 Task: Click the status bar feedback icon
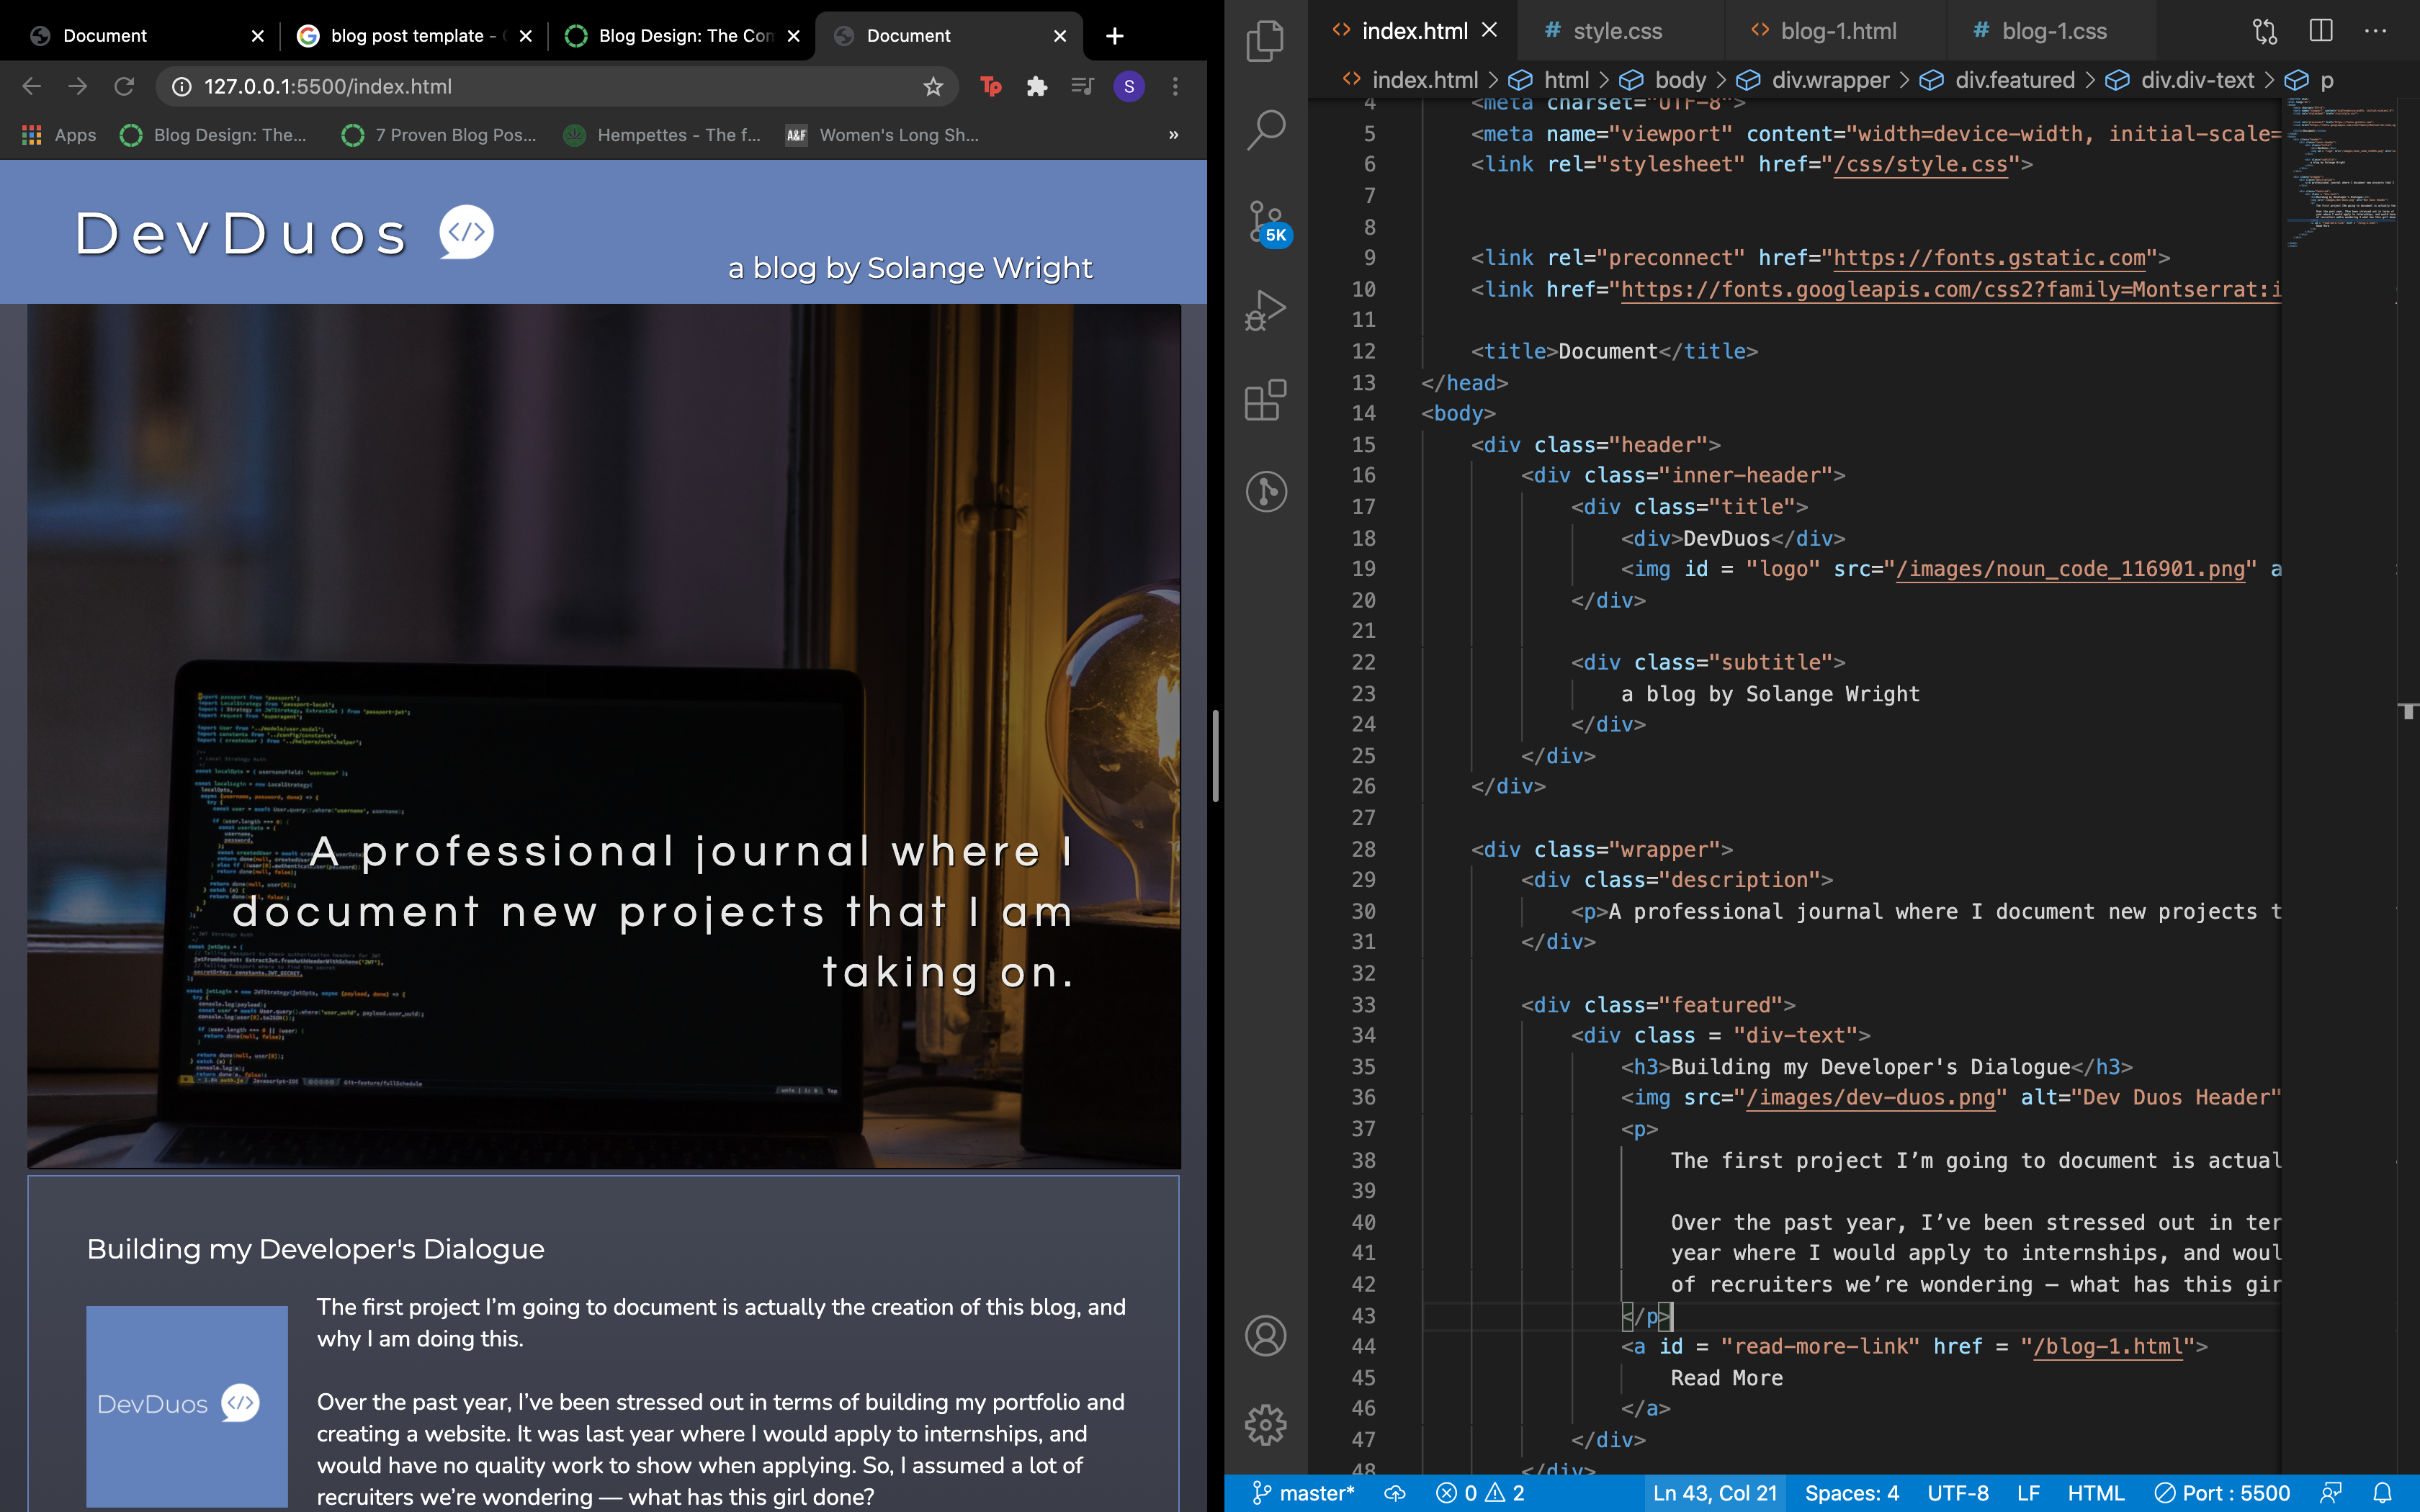pos(2331,1493)
